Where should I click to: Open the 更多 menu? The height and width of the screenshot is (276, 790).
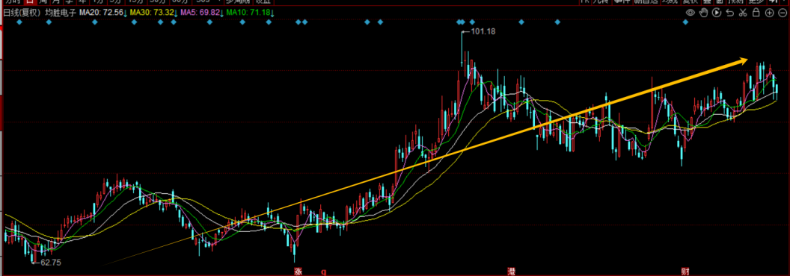756,2
